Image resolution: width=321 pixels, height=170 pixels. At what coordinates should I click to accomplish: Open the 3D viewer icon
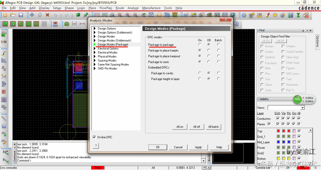(167, 15)
